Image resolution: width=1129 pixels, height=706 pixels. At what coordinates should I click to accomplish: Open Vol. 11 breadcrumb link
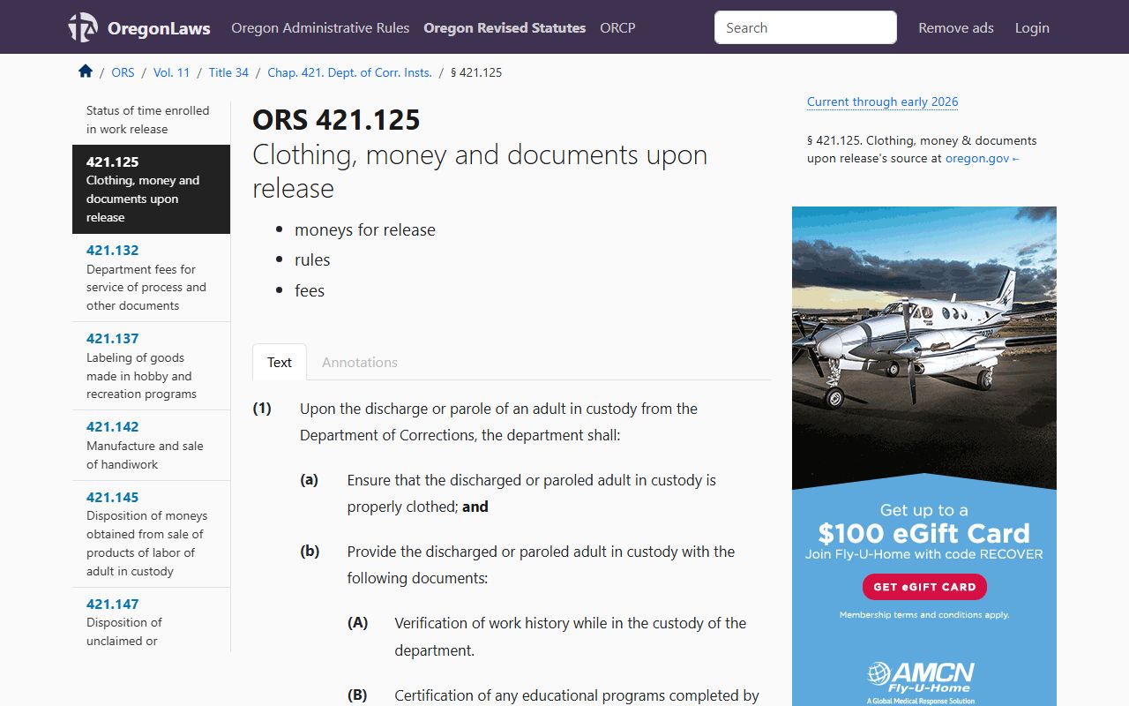(x=171, y=72)
